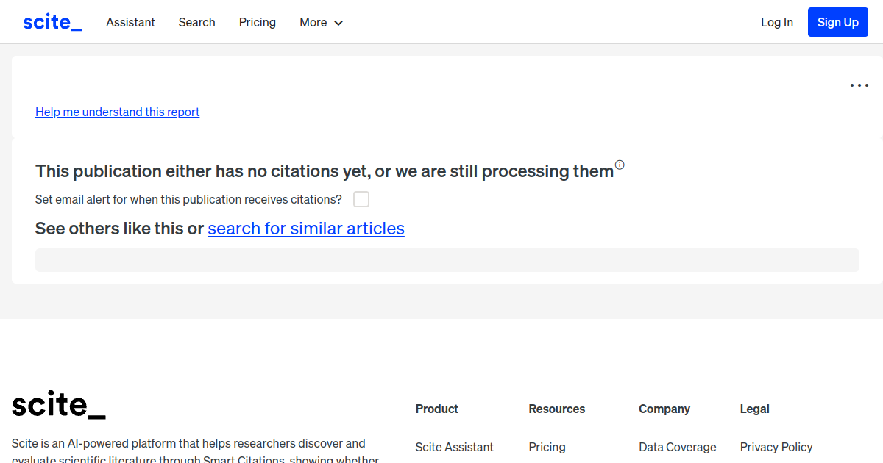Viewport: 883px width, 463px height.
Task: Open the Assistant page from top nav
Action: pyautogui.click(x=130, y=22)
